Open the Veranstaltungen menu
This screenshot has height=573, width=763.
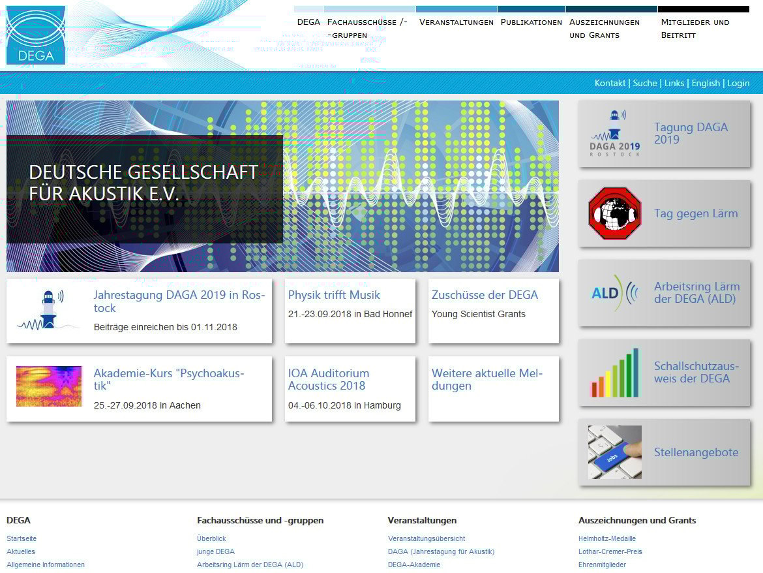click(456, 22)
